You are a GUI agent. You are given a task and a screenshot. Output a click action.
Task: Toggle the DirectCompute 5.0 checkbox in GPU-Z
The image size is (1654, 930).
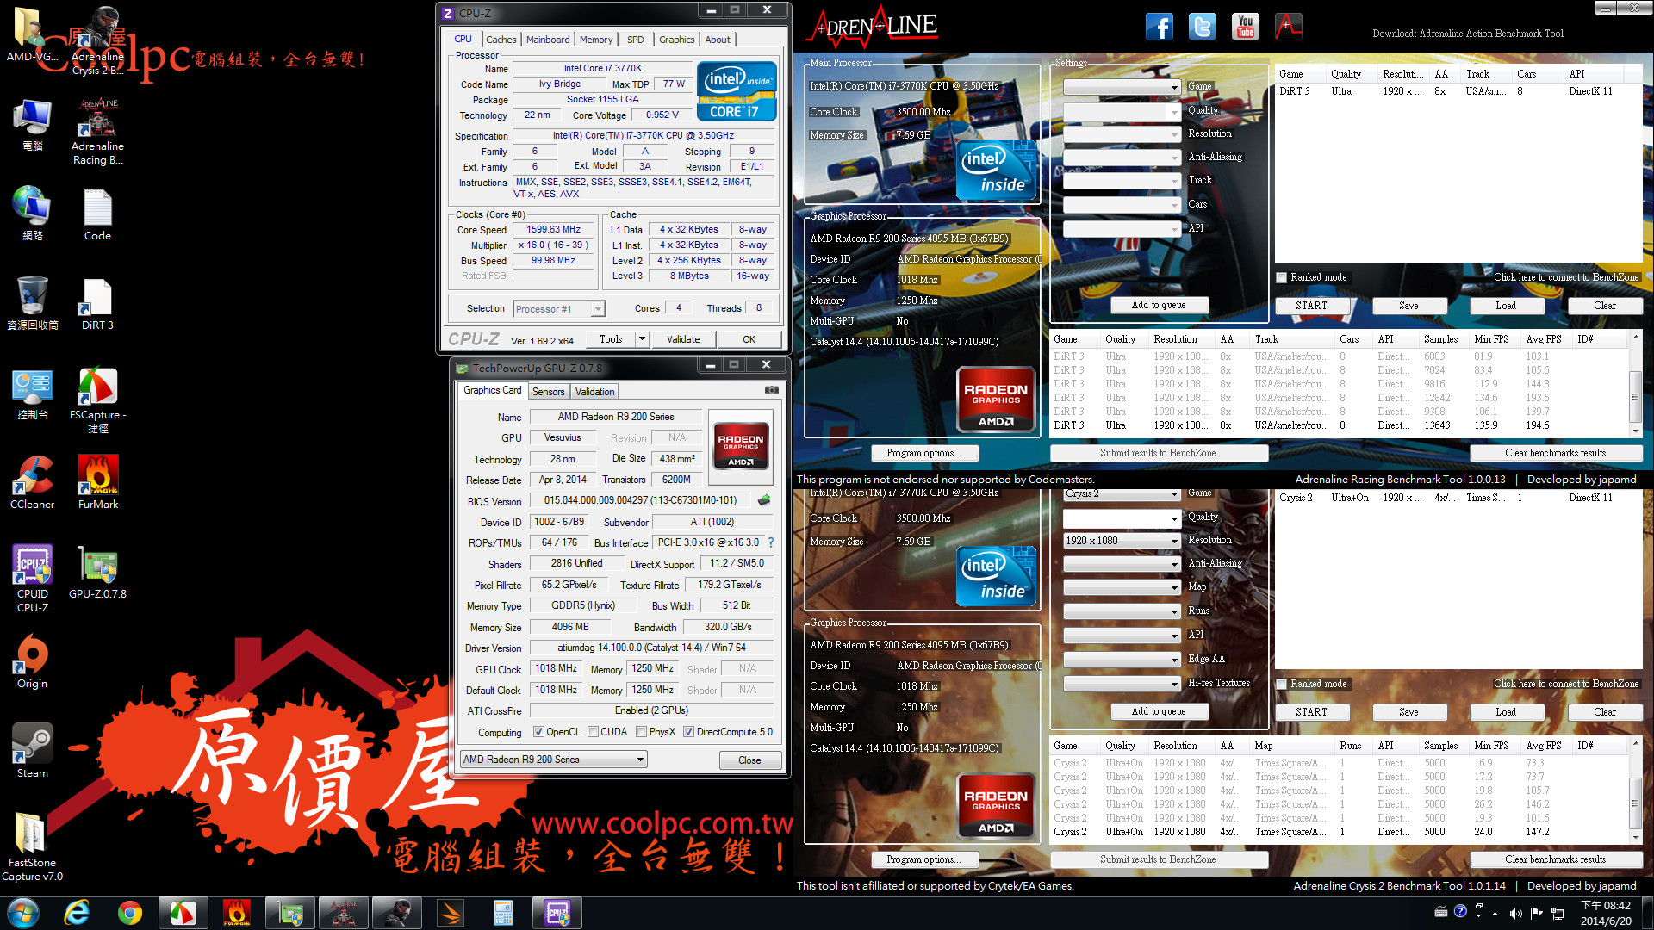pyautogui.click(x=688, y=732)
